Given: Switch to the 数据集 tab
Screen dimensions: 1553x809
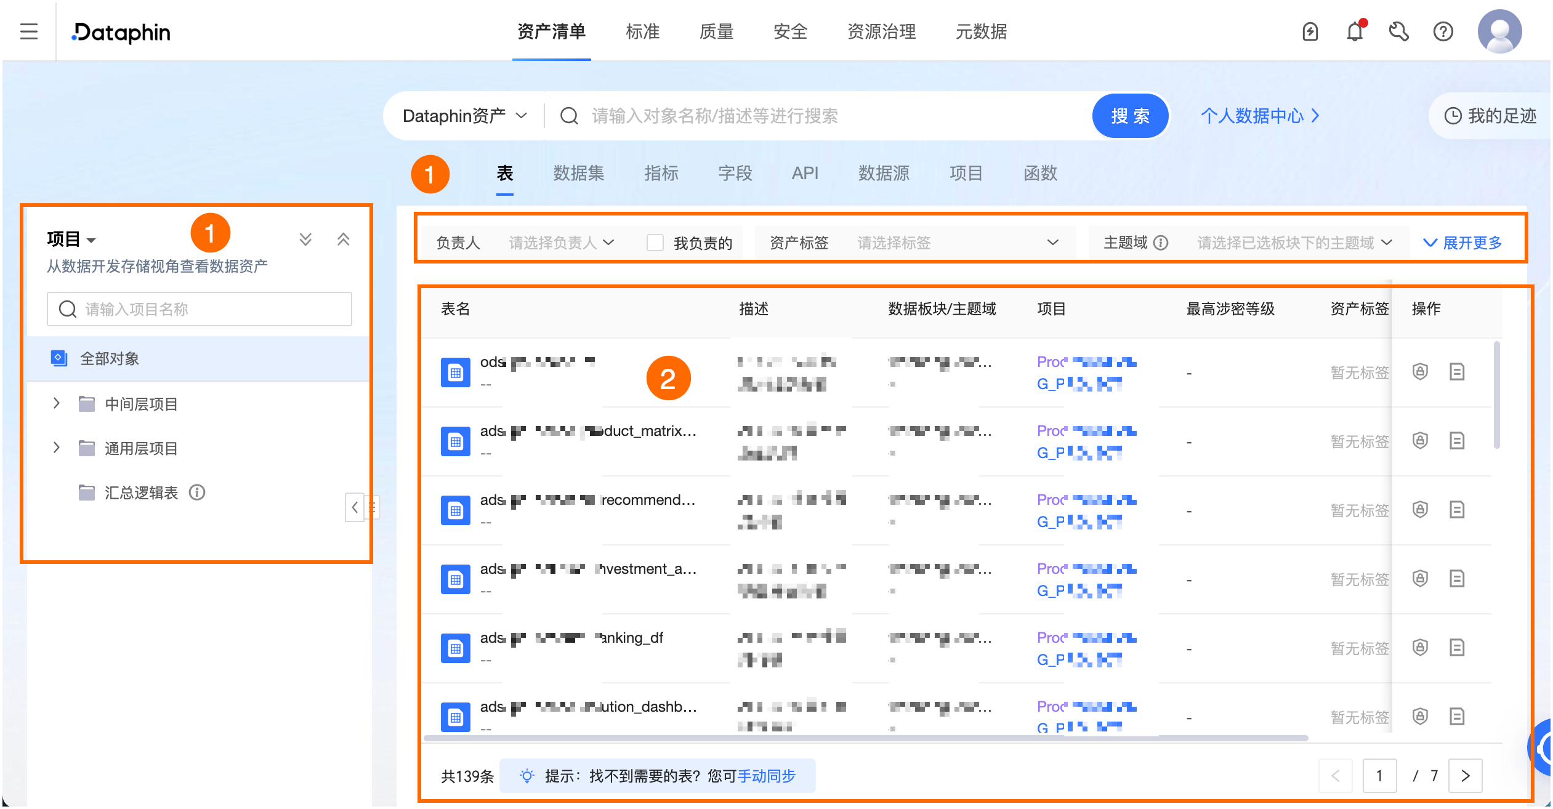Looking at the screenshot, I should pyautogui.click(x=579, y=173).
